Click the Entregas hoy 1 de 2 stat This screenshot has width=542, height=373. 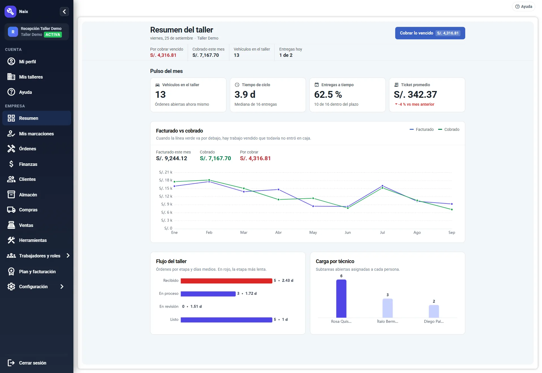click(x=290, y=52)
